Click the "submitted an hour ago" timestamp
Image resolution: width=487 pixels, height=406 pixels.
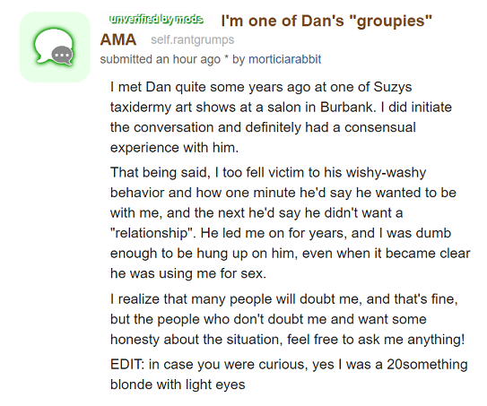[x=161, y=59]
